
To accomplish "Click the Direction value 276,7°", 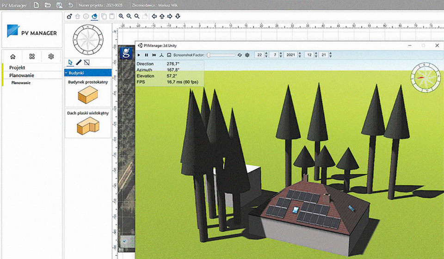I will point(173,64).
